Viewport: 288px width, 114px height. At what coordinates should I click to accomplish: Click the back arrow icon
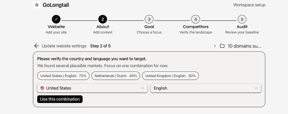[37, 46]
